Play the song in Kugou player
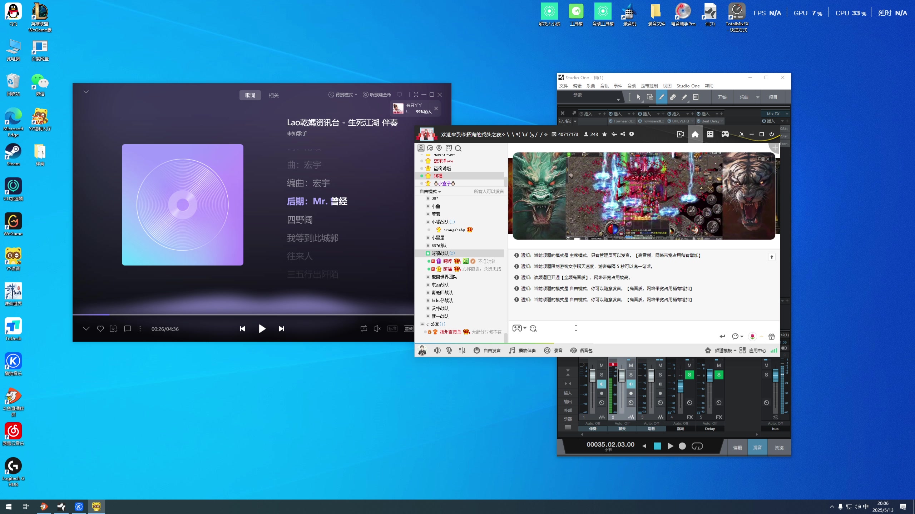 click(x=262, y=329)
